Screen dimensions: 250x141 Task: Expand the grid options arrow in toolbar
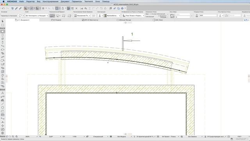coord(46,8)
